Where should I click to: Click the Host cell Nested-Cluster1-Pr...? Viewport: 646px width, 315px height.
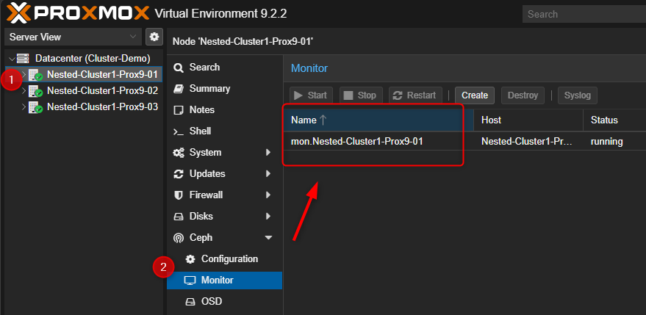click(527, 142)
